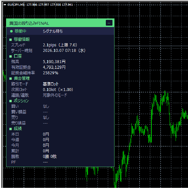Click the balance value 5,190,381円
This screenshot has height=188, width=188.
tap(54, 62)
